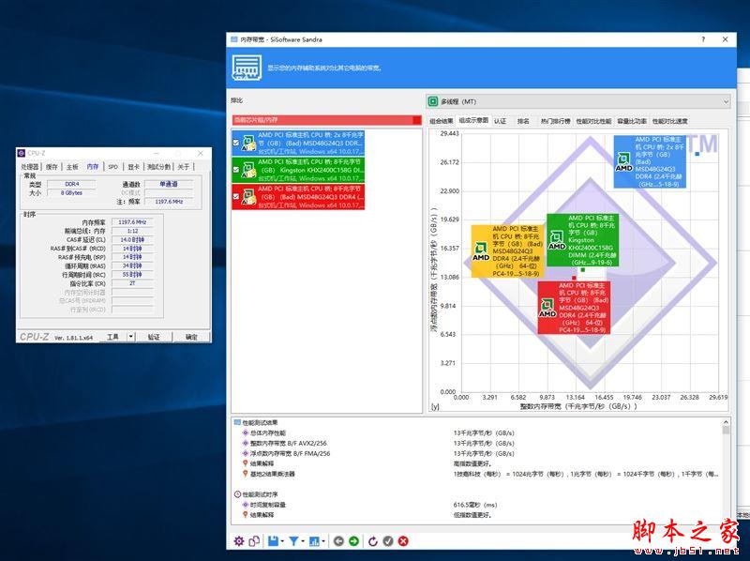This screenshot has height=561, width=750.
Task: Click the green multi-thread chip icon
Action: click(x=433, y=101)
